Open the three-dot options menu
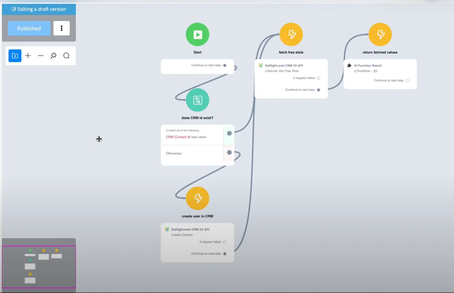 click(62, 28)
